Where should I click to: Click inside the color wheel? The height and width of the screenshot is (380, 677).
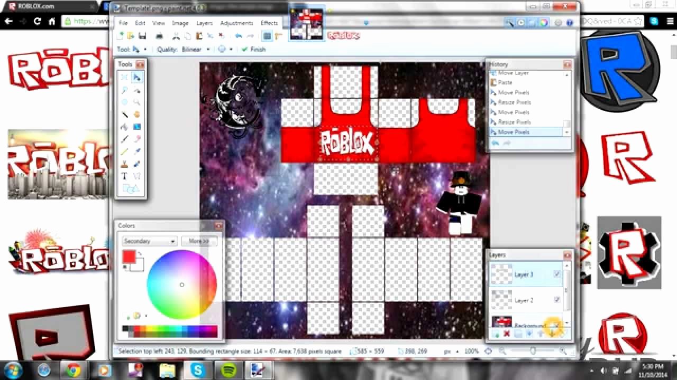(x=181, y=284)
